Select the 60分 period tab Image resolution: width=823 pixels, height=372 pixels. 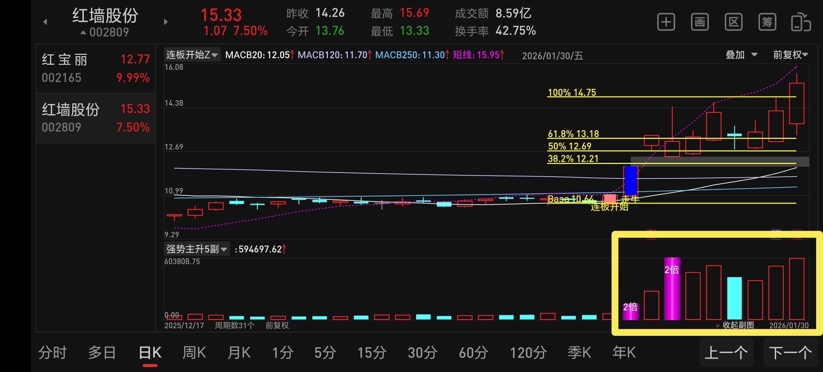click(474, 353)
